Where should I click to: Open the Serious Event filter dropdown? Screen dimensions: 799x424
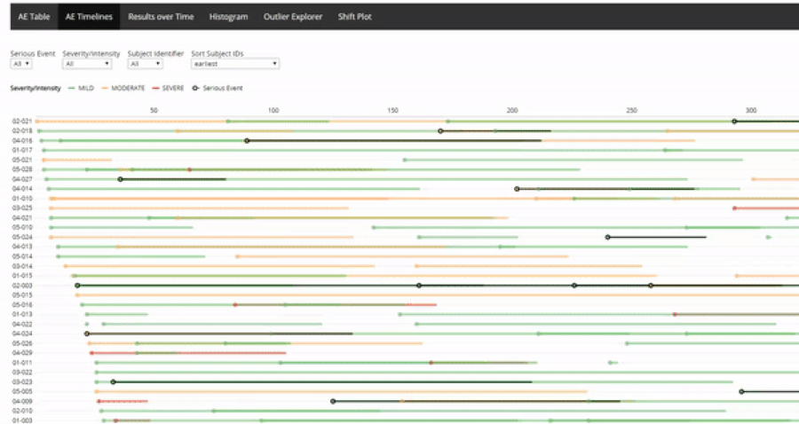click(x=21, y=64)
